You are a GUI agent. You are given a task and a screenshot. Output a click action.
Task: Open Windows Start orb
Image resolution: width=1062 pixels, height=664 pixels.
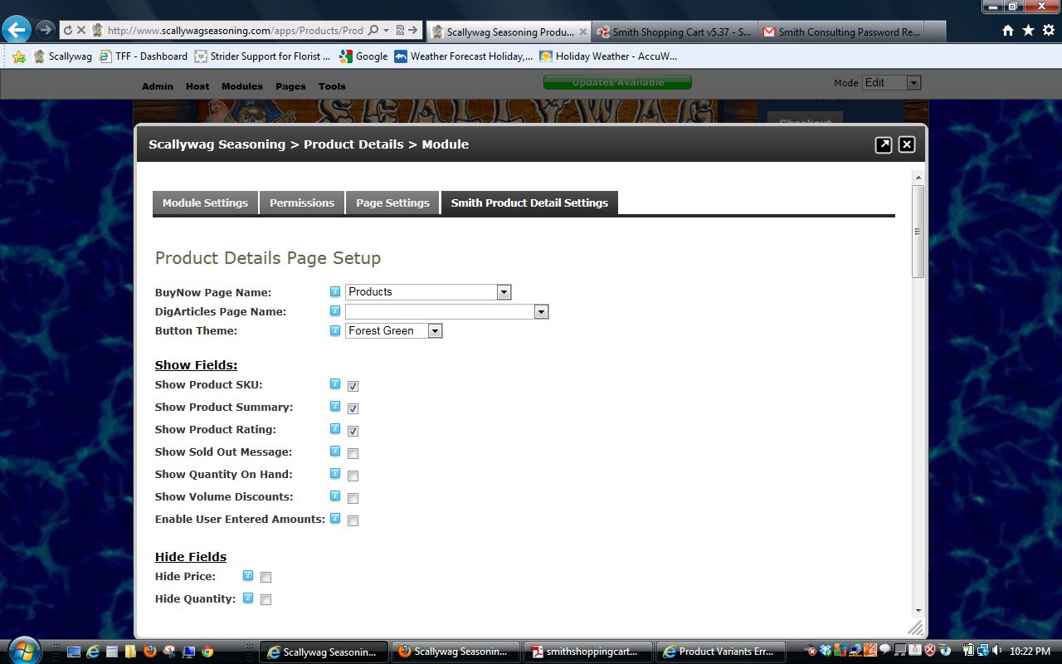point(25,651)
